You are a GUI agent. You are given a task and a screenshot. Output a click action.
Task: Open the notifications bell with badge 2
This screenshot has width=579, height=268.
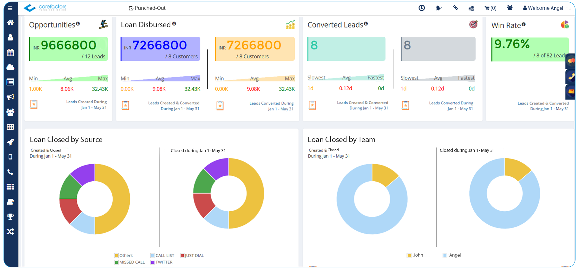point(439,8)
